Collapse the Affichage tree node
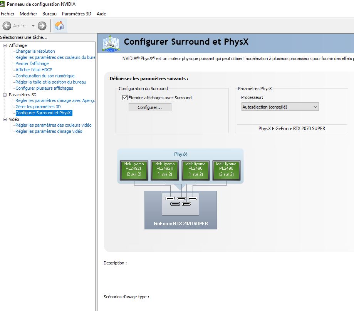Image resolution: width=354 pixels, height=311 pixels. coord(5,45)
